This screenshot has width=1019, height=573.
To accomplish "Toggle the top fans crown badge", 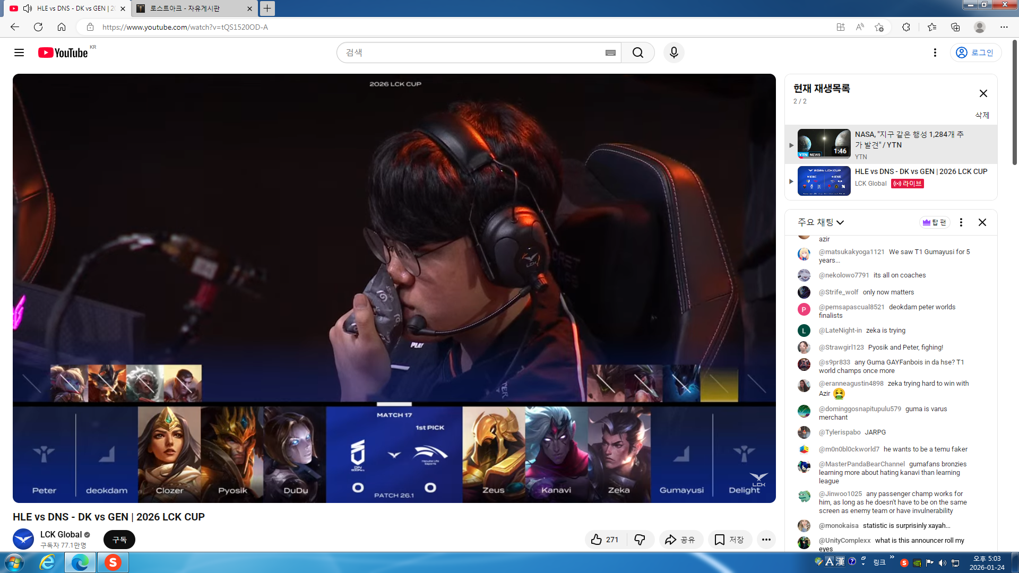I will pyautogui.click(x=934, y=222).
